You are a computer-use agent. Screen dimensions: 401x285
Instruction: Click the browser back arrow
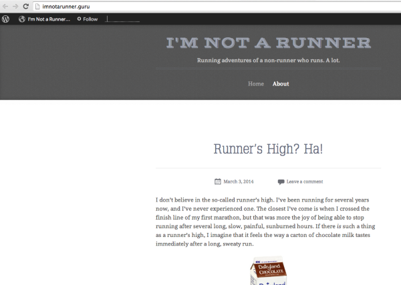(x=5, y=5)
